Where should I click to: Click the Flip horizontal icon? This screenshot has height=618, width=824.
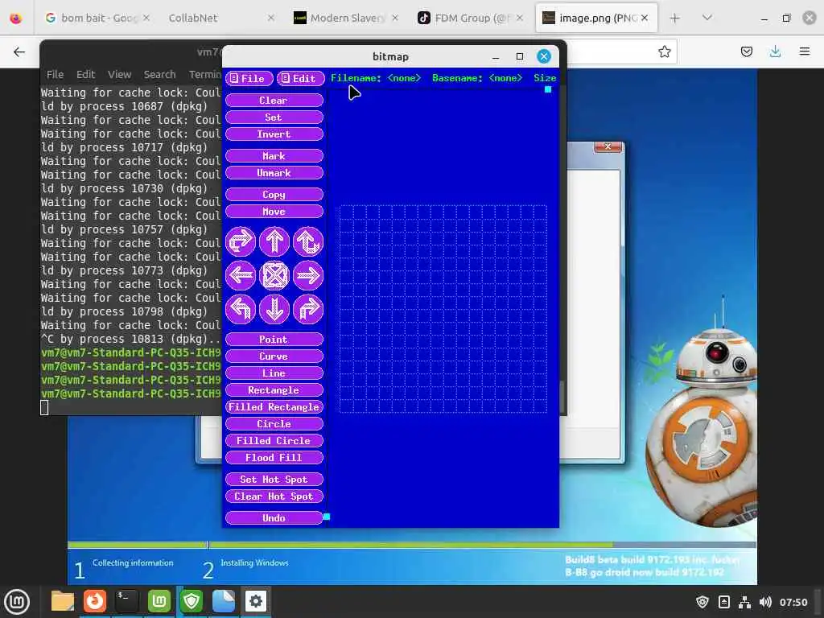click(x=241, y=241)
